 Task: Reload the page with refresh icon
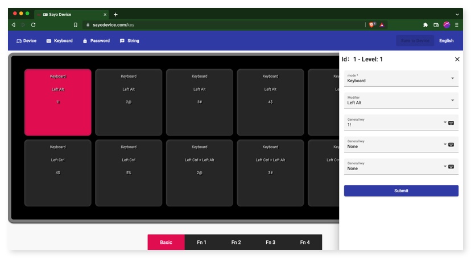tap(33, 25)
